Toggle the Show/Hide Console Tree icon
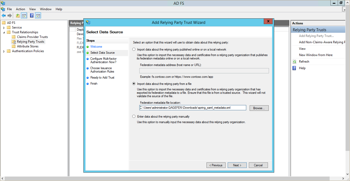Screen dimensions: 350x181 24,16
